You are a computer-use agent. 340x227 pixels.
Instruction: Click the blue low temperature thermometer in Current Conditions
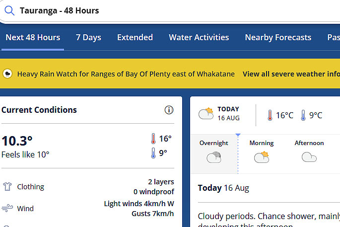coord(153,153)
